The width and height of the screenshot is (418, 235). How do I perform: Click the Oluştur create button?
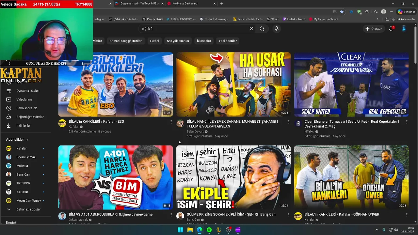point(373,29)
